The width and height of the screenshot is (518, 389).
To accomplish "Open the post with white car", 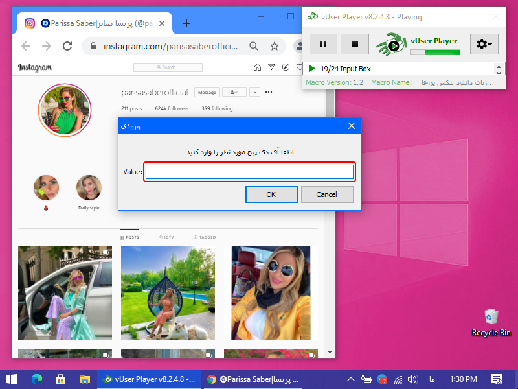I will [65, 294].
